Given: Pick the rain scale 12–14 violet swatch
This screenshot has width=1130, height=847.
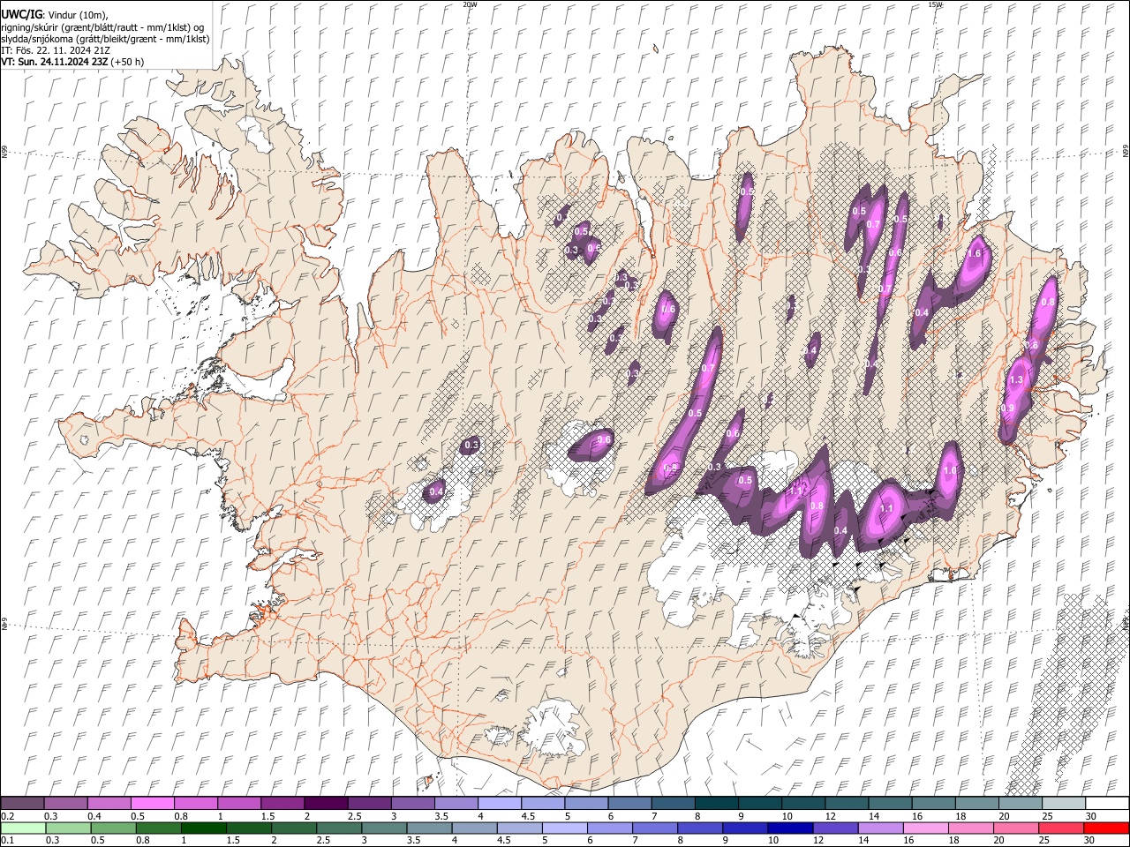Looking at the screenshot, I should coord(837,828).
